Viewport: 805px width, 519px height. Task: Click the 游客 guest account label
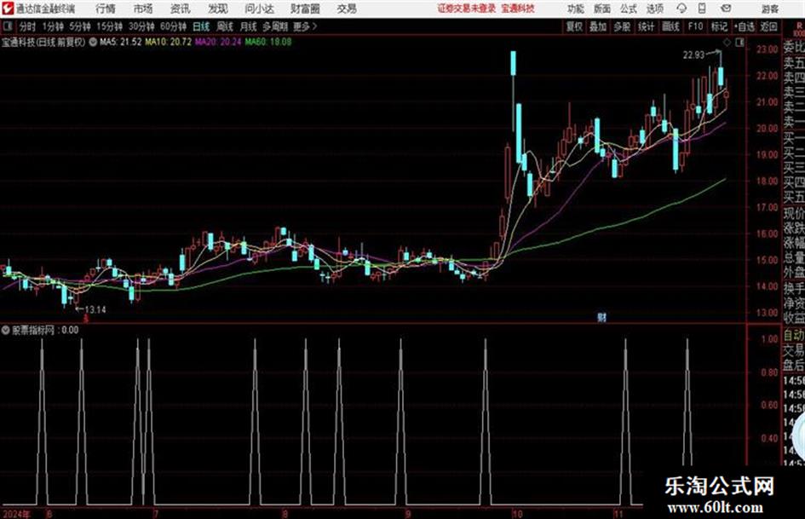click(x=769, y=9)
